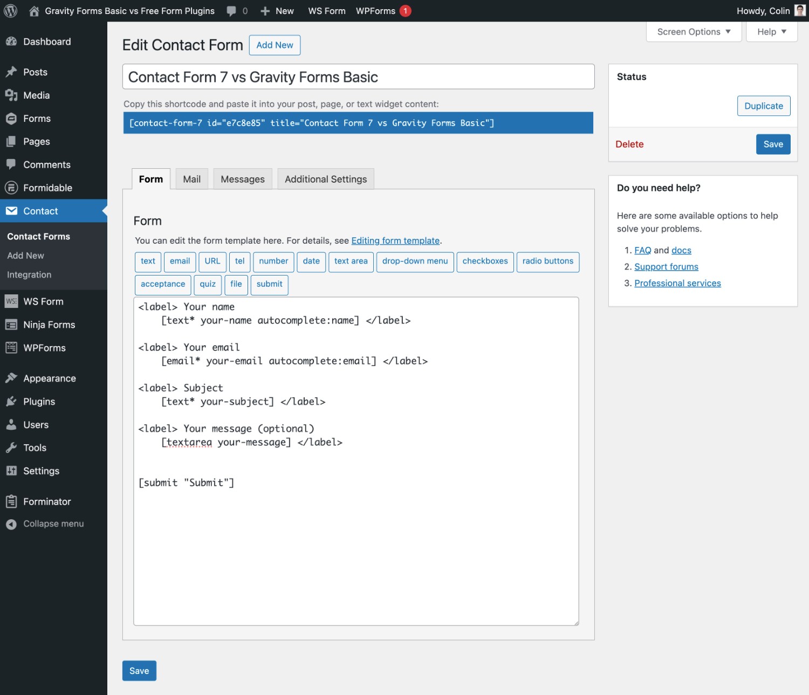
Task: Open Editing form template link
Action: coord(395,240)
